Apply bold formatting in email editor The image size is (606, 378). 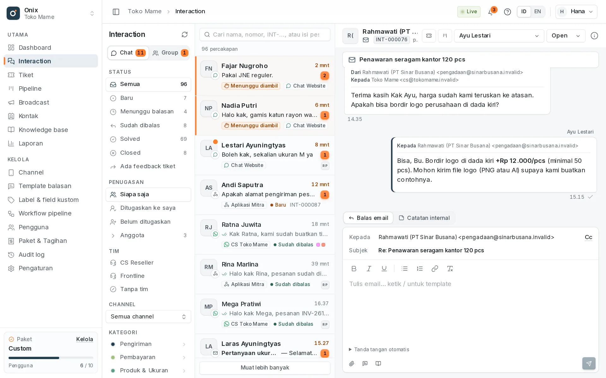pyautogui.click(x=354, y=269)
